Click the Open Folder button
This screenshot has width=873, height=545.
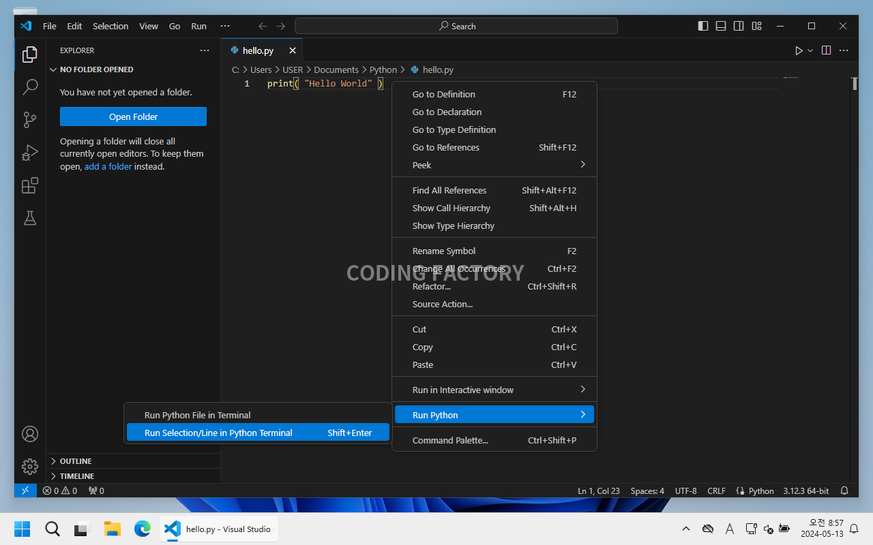tap(133, 116)
